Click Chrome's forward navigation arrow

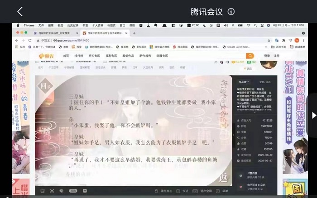pyautogui.click(x=23, y=40)
